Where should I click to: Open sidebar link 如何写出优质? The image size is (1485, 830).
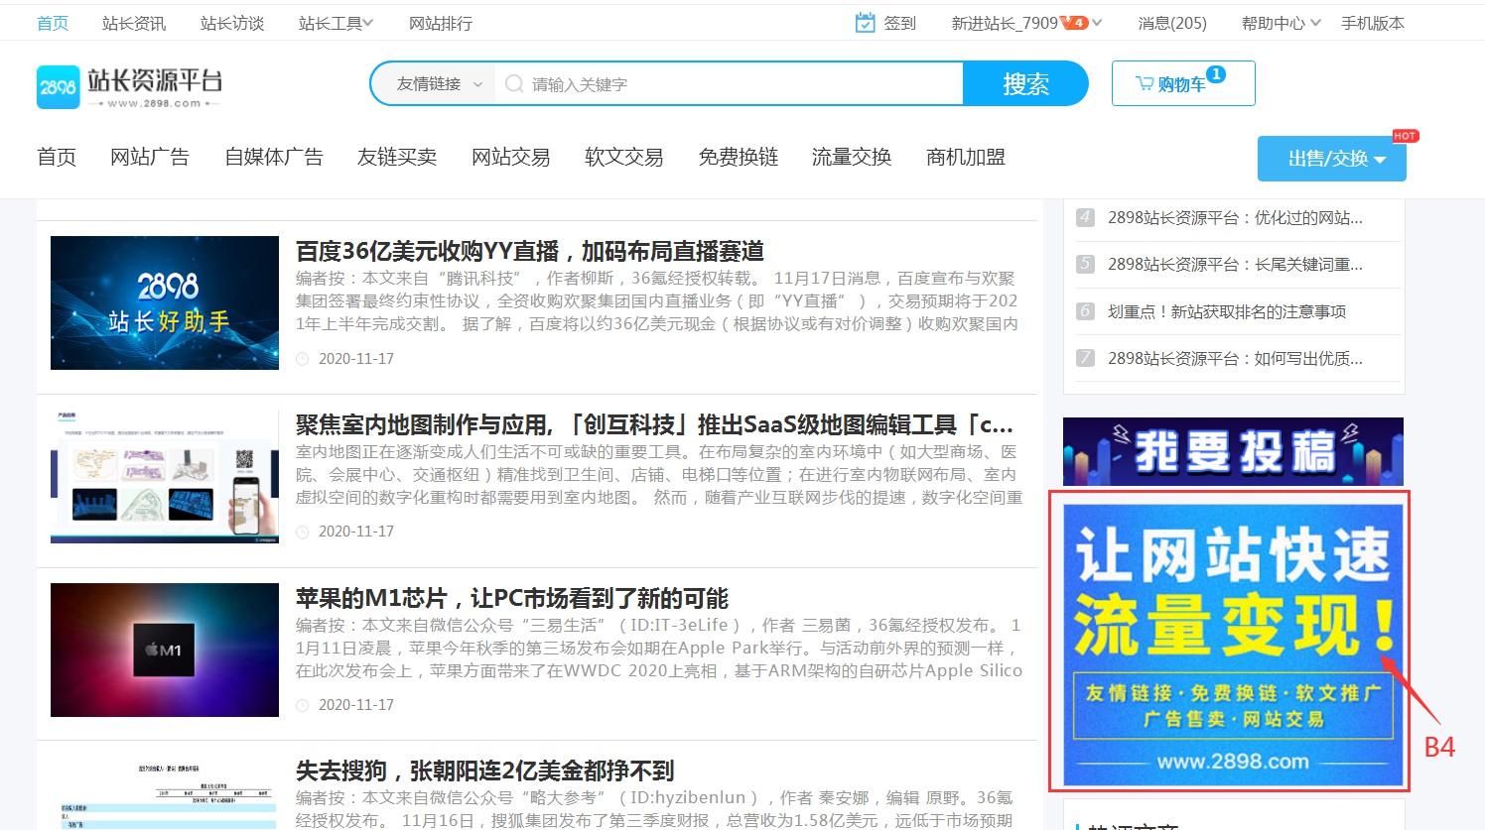click(1235, 358)
